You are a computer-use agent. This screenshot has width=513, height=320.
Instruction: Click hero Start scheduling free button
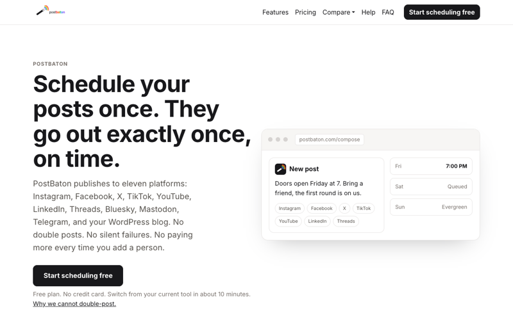tap(78, 276)
